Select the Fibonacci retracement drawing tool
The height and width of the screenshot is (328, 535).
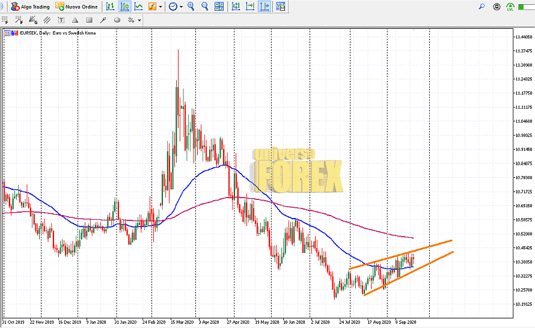pos(6,20)
